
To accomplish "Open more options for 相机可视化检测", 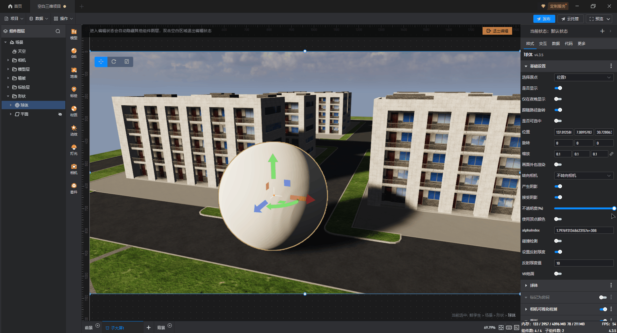I will tap(611, 309).
